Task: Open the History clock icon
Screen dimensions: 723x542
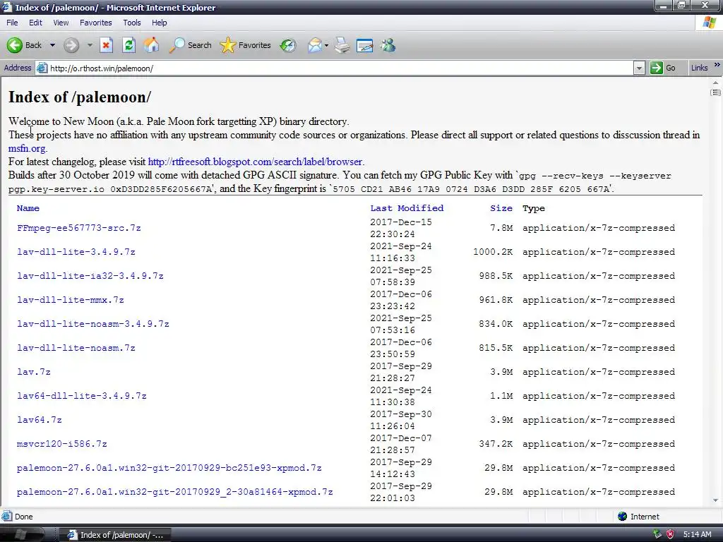Action: [288, 45]
